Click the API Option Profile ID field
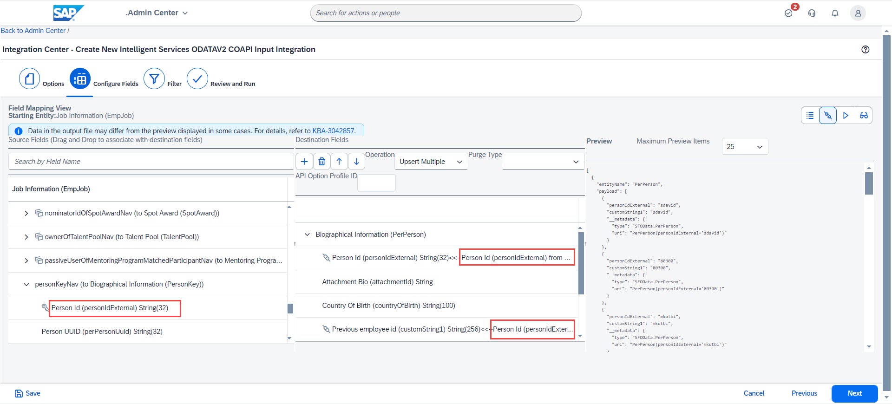Viewport: 892px width, 404px height. (x=376, y=182)
